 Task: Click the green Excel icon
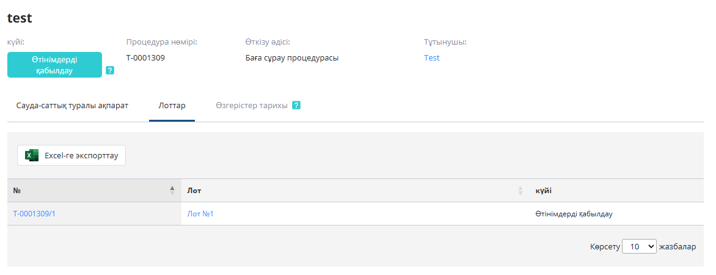[x=32, y=156]
